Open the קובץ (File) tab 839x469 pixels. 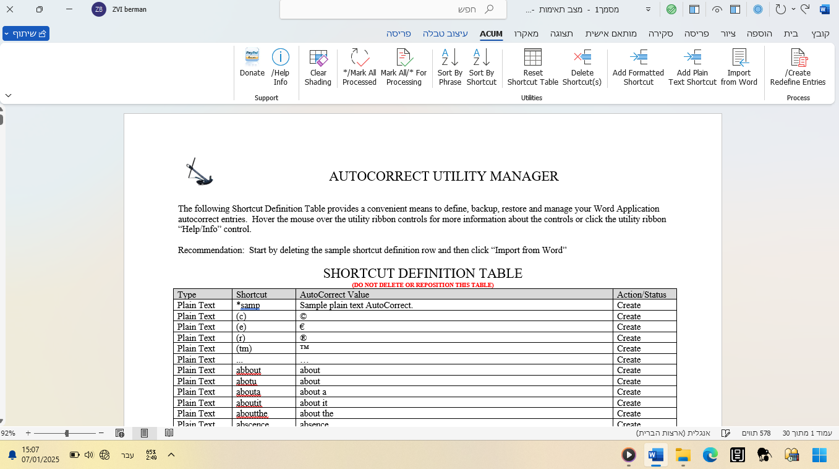click(x=821, y=33)
